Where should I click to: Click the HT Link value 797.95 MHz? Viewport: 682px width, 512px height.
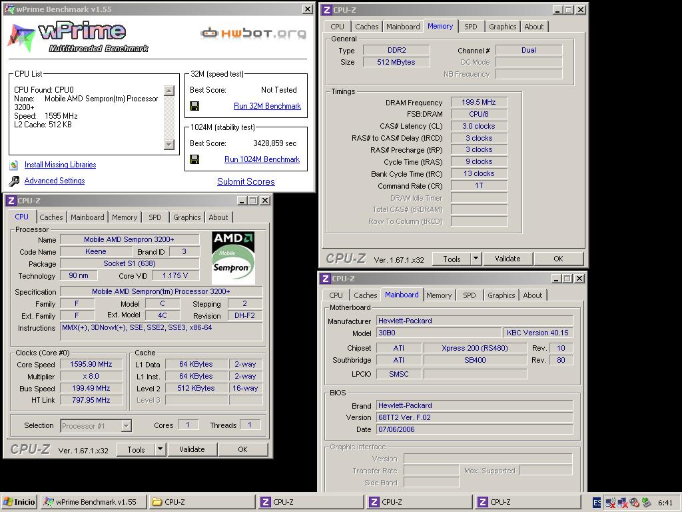(x=91, y=400)
